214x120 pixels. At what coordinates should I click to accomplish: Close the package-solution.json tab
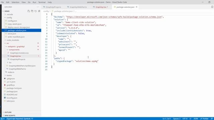pyautogui.click(x=136, y=7)
